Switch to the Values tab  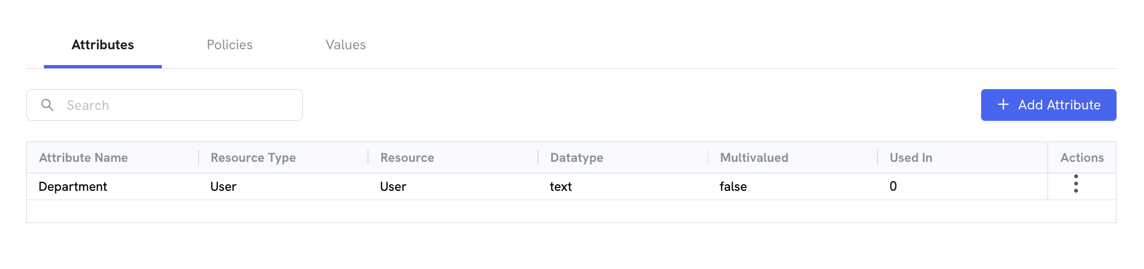point(346,45)
